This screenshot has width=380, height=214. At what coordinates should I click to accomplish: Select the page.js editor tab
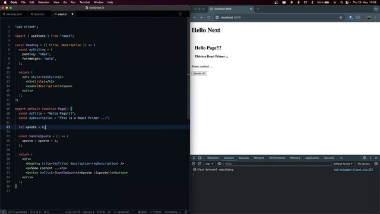62,14
